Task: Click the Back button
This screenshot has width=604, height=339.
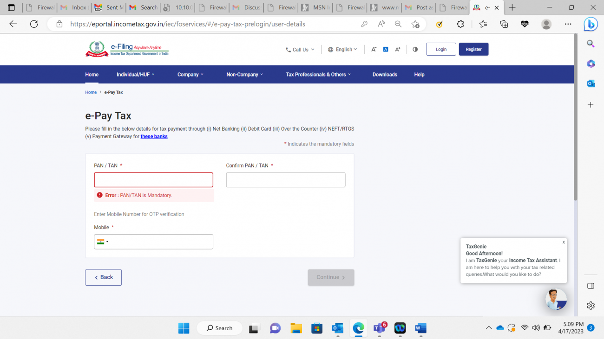Action: click(103, 277)
